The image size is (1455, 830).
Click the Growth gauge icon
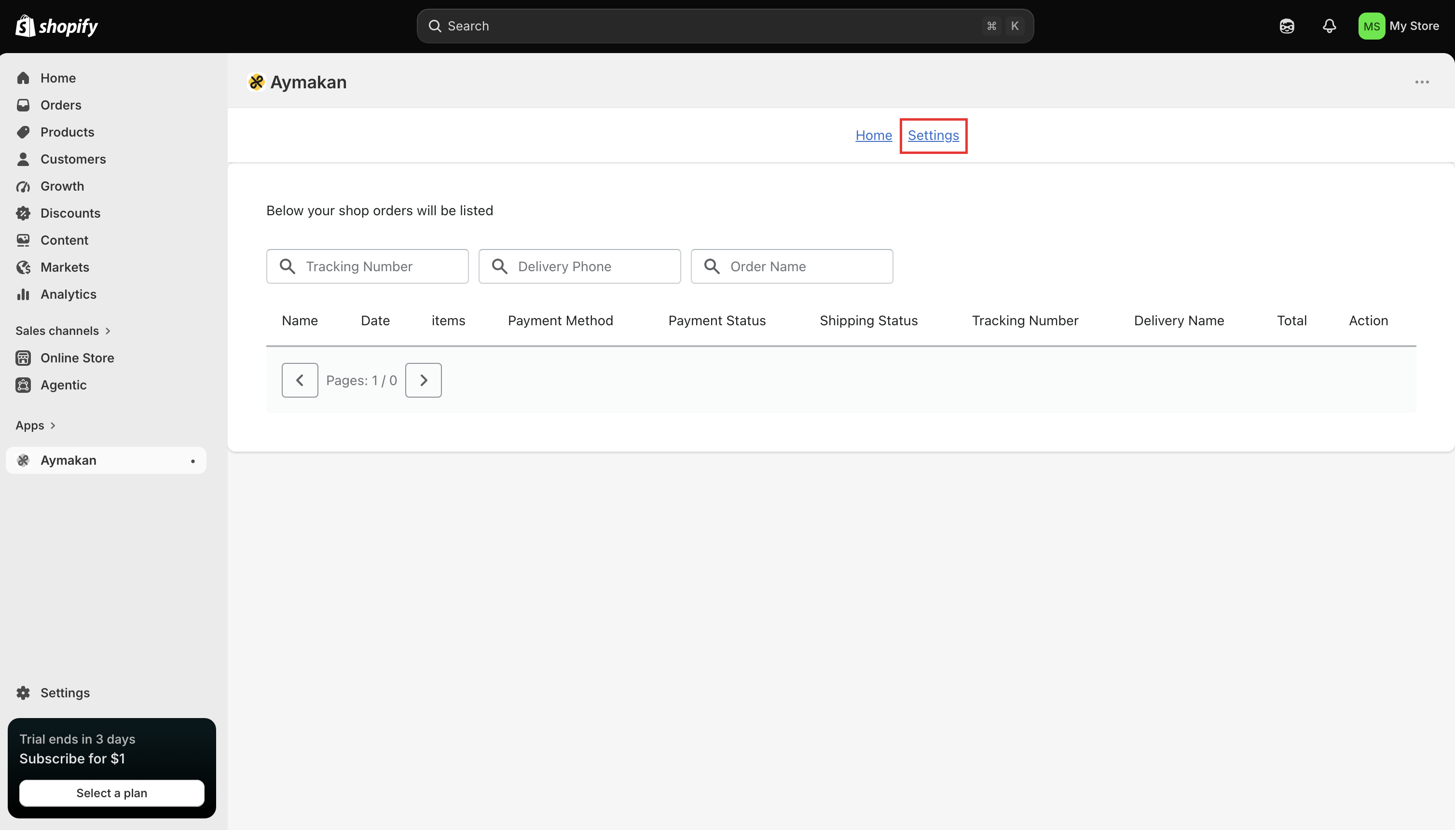(23, 186)
